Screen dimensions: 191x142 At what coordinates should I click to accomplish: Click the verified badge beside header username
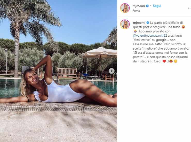(x=147, y=6)
